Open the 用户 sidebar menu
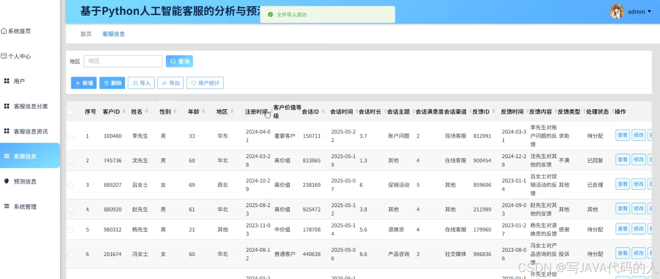 (x=19, y=81)
